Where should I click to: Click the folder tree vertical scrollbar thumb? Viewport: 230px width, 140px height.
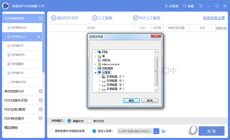pos(156,71)
